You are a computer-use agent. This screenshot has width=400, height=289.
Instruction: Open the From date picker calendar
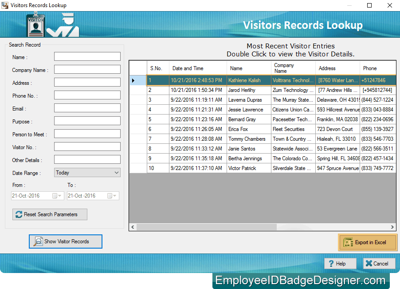[x=60, y=195]
